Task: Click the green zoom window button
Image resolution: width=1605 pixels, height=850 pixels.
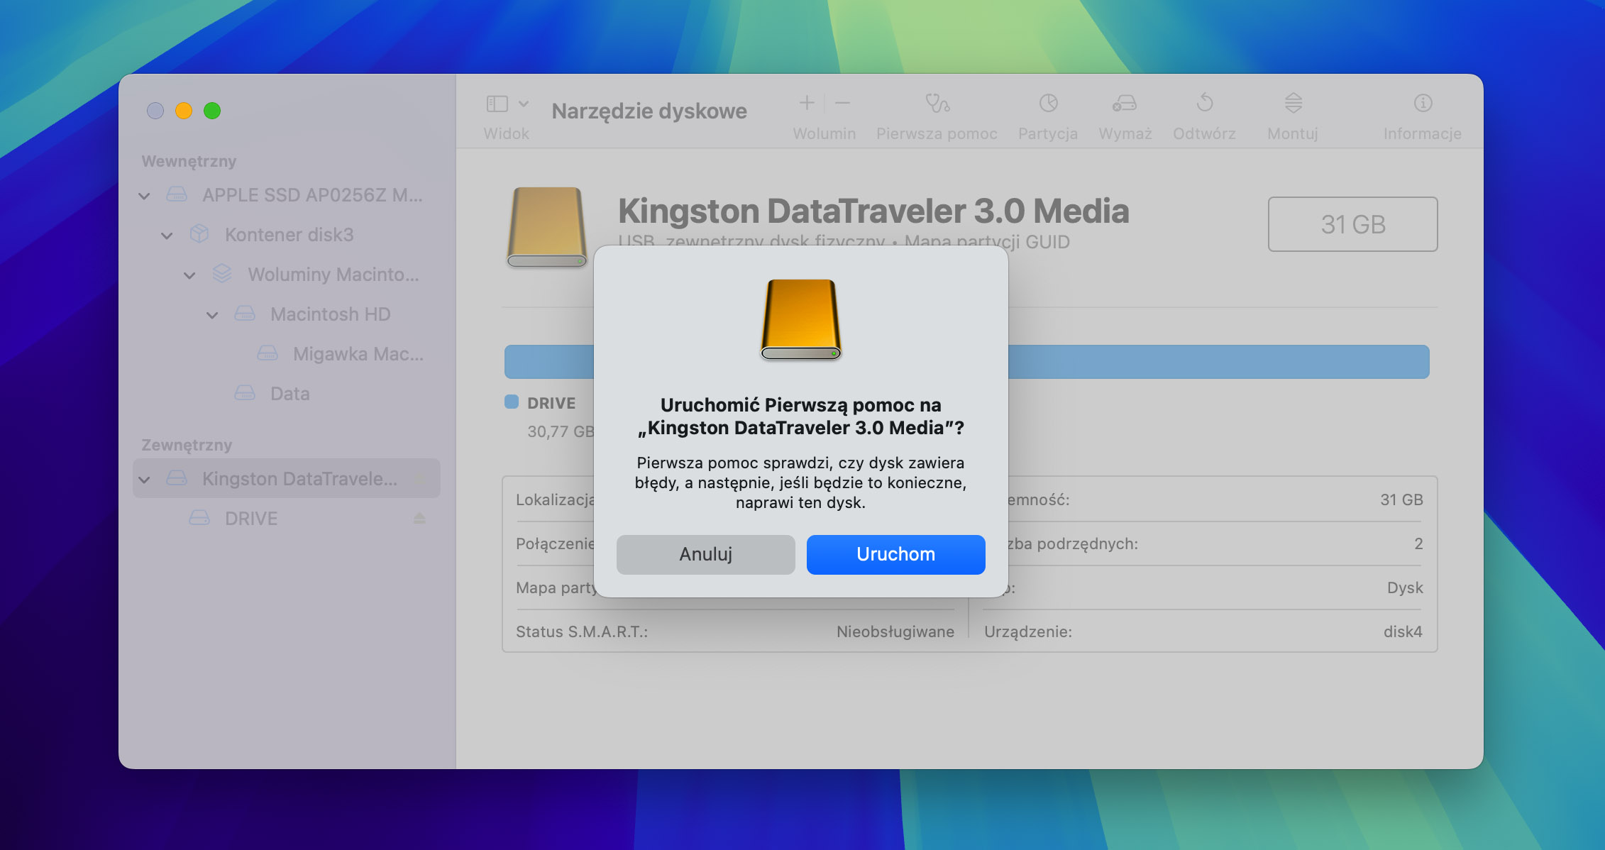Action: coord(212,111)
